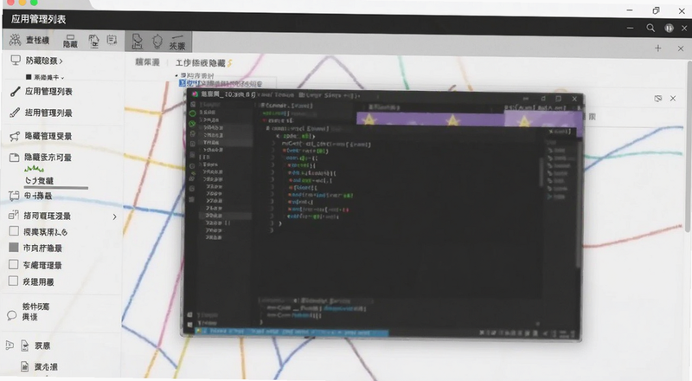692x381 pixels.
Task: Click the lower green circle icon in editor activity bar
Action: coord(192,124)
